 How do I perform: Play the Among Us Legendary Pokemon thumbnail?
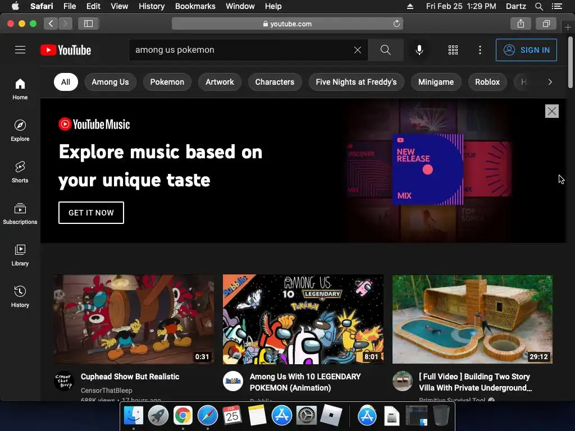tap(303, 319)
